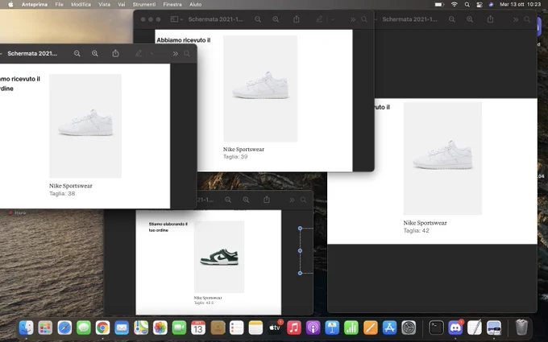
Task: Select 'Taglia: 39' text
Action: click(235, 157)
